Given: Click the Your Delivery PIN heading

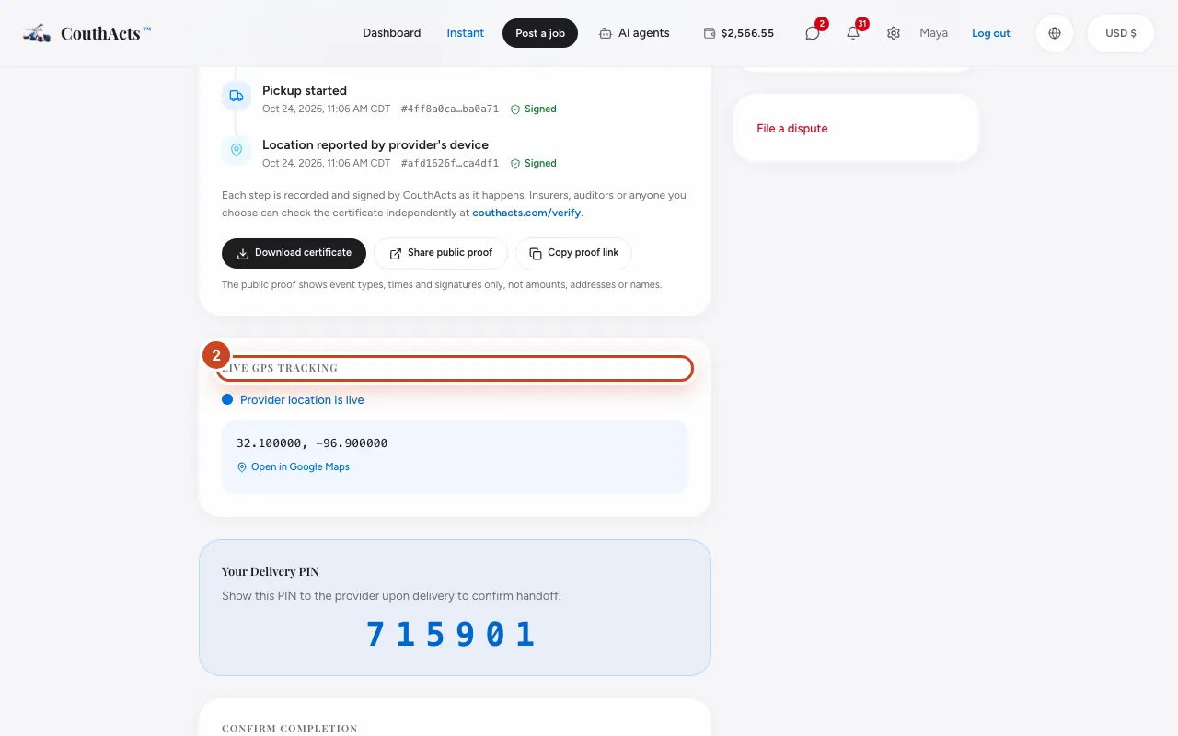Looking at the screenshot, I should pyautogui.click(x=271, y=572).
